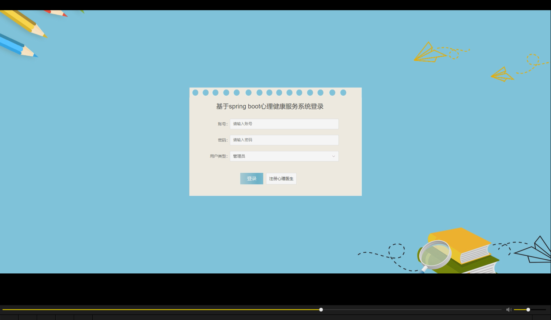This screenshot has width=551, height=320.
Task: Click the speaker volume icon near the volume bar
Action: (508, 309)
